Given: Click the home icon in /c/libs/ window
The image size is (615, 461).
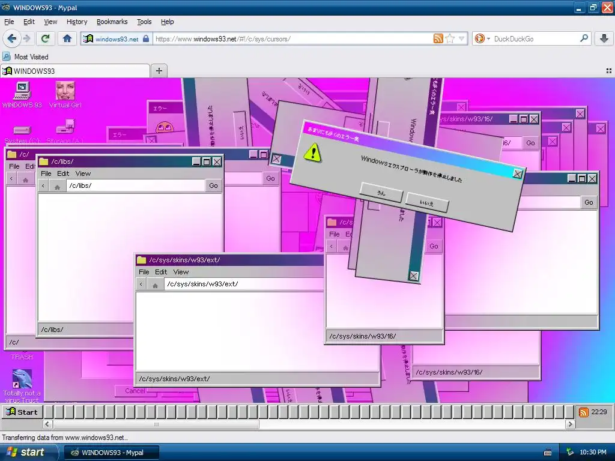Looking at the screenshot, I should [57, 186].
